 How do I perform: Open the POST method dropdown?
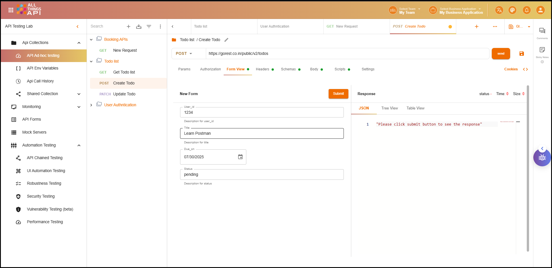pos(184,54)
